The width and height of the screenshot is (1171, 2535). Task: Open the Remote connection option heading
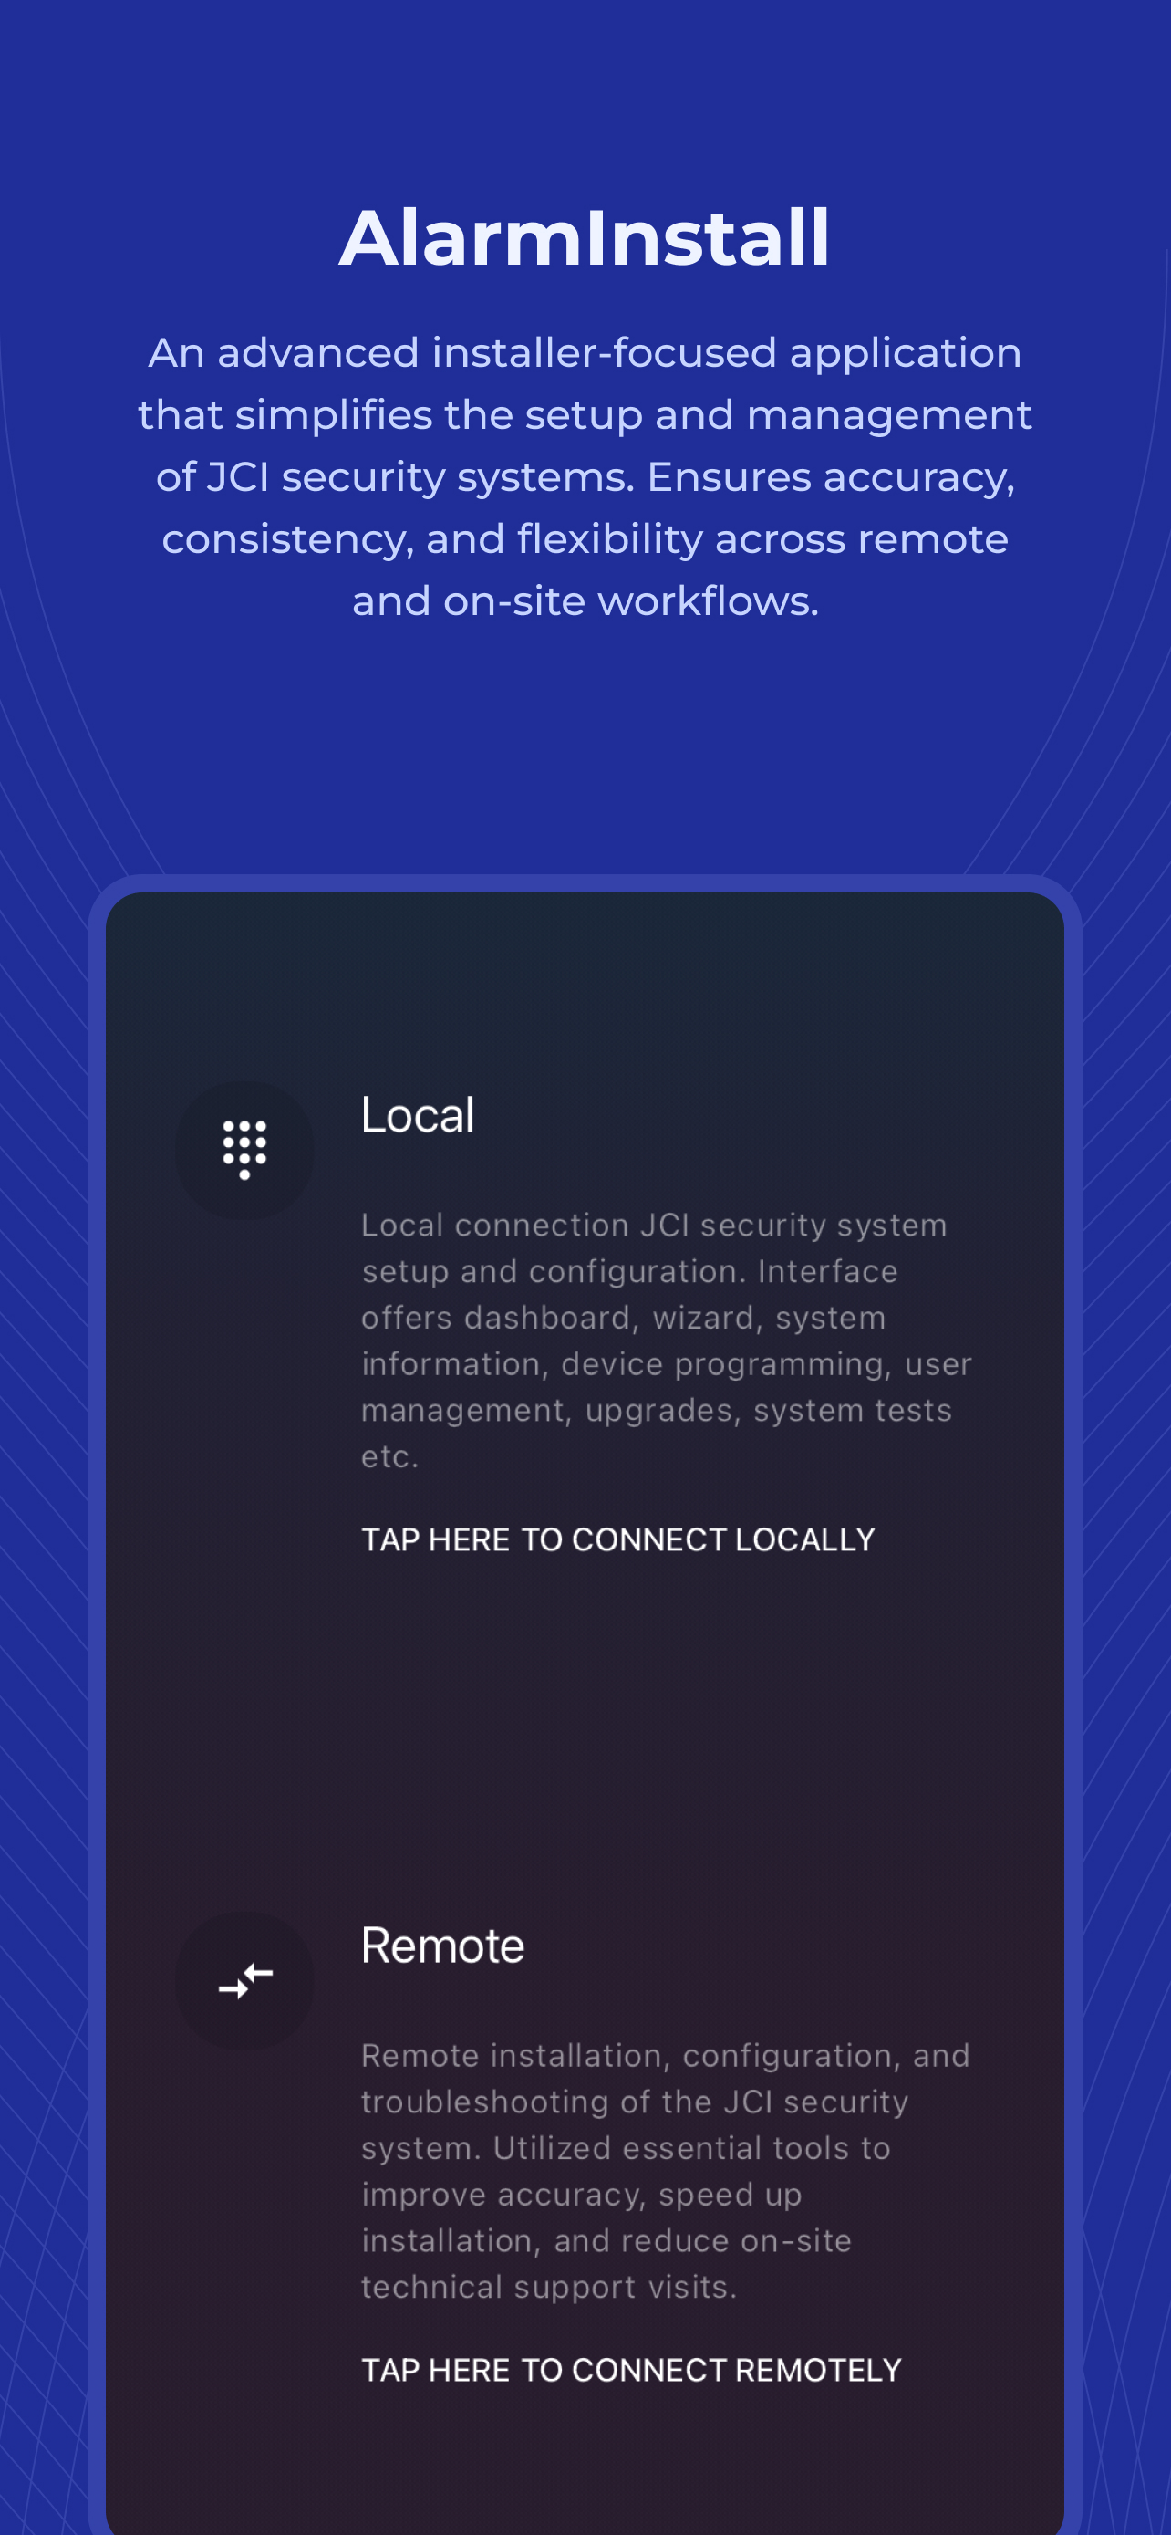442,1946
